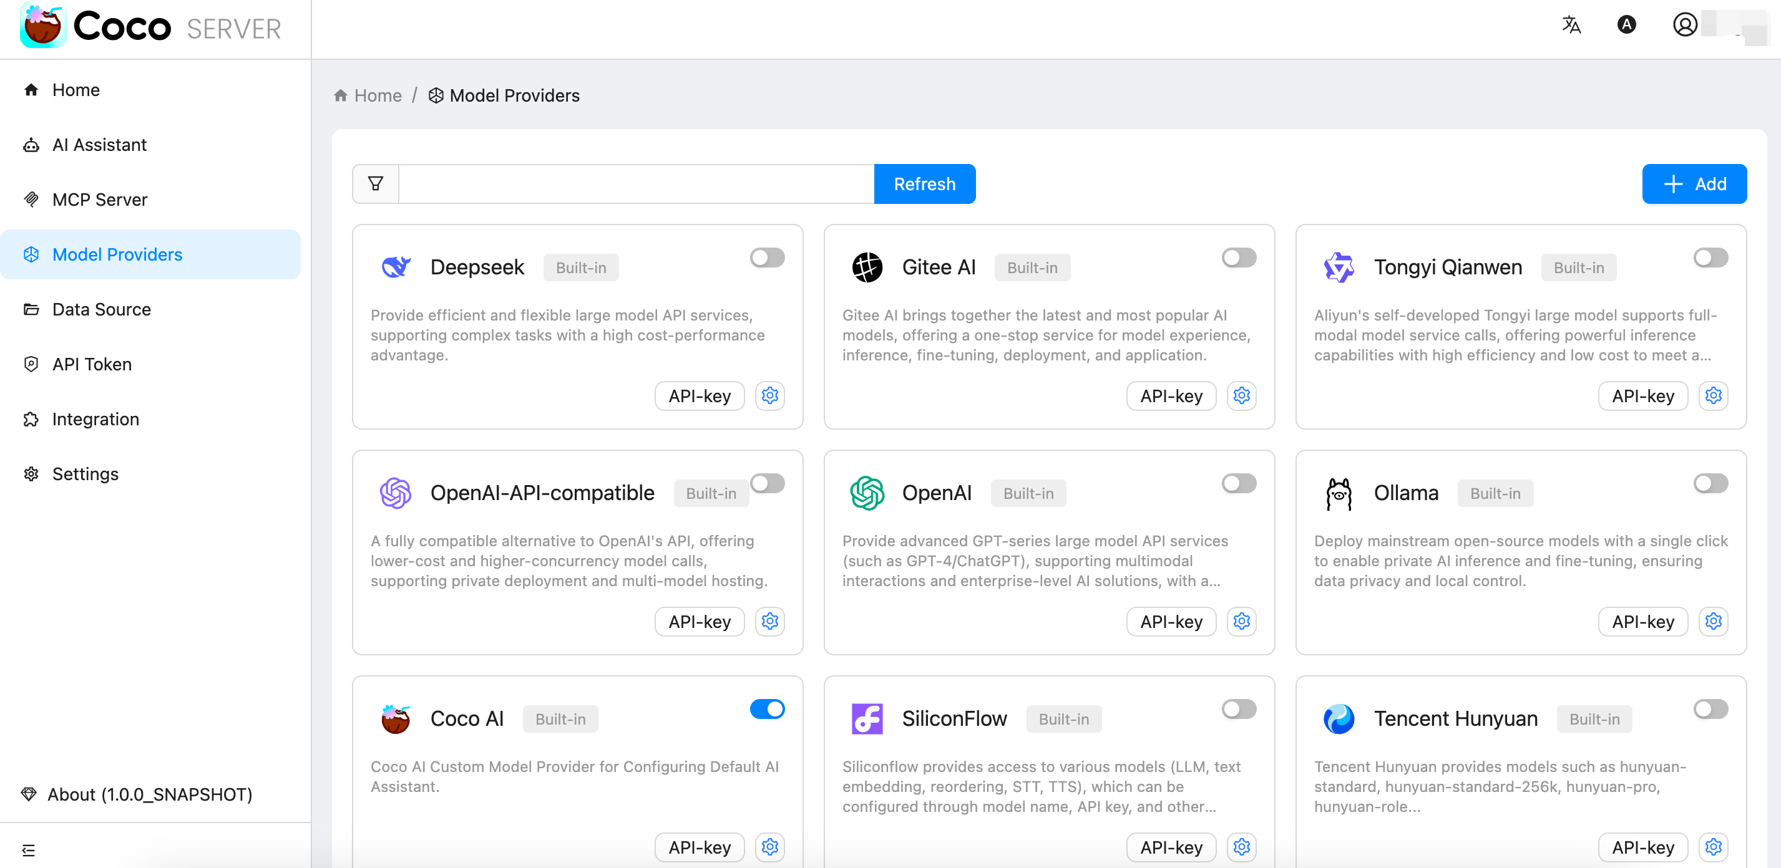The height and width of the screenshot is (868, 1781).
Task: Click the Add provider button
Action: click(1694, 184)
